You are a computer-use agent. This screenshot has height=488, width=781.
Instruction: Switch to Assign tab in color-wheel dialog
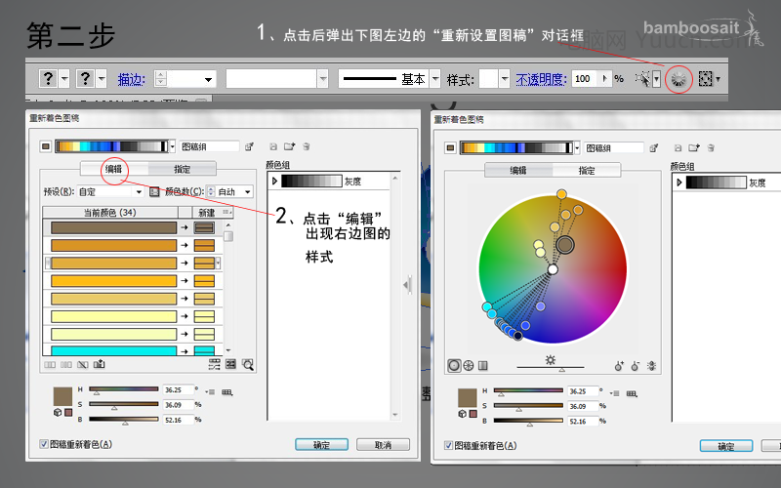click(587, 170)
